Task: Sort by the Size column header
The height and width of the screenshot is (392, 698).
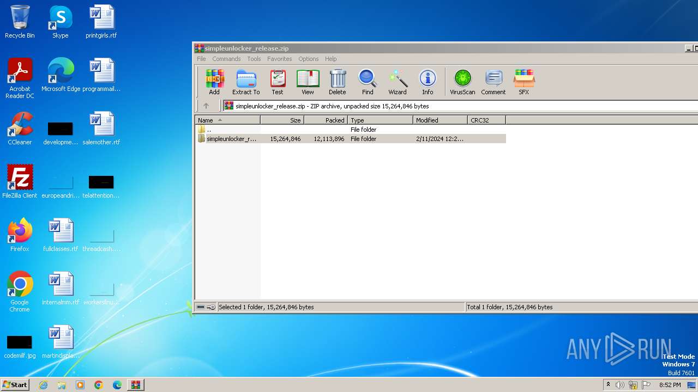Action: coord(282,120)
